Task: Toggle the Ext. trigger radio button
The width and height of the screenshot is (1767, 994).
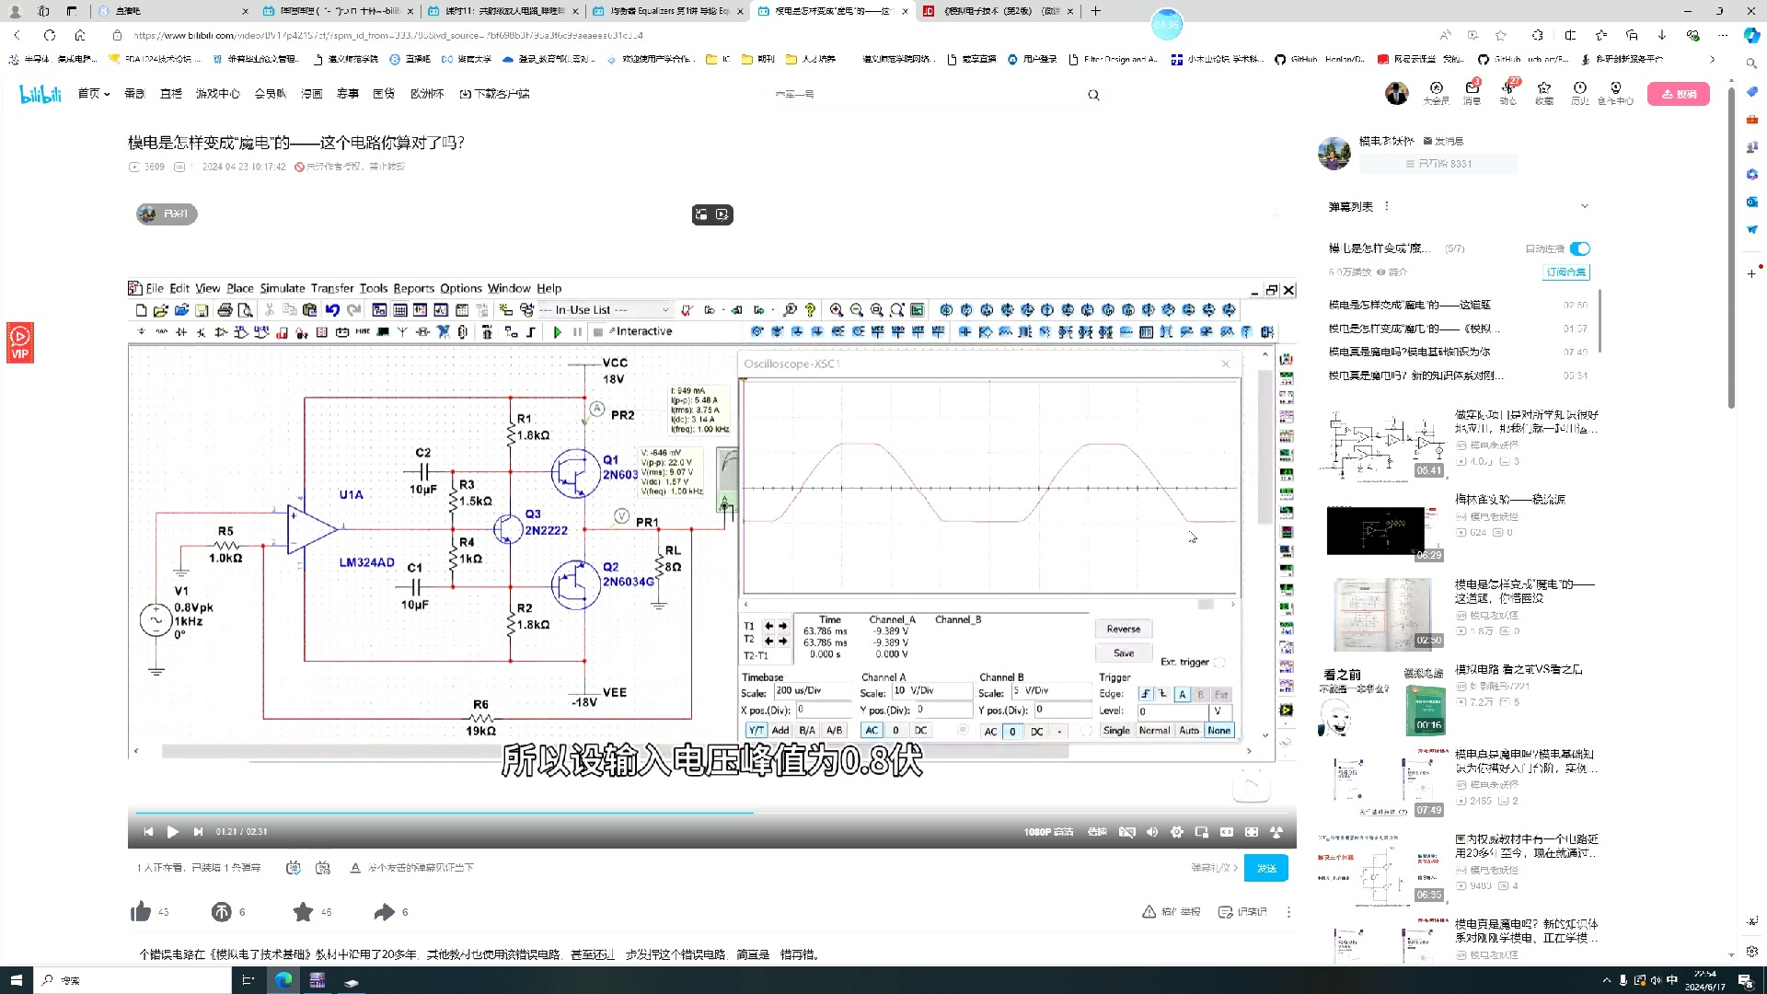Action: tap(1219, 663)
